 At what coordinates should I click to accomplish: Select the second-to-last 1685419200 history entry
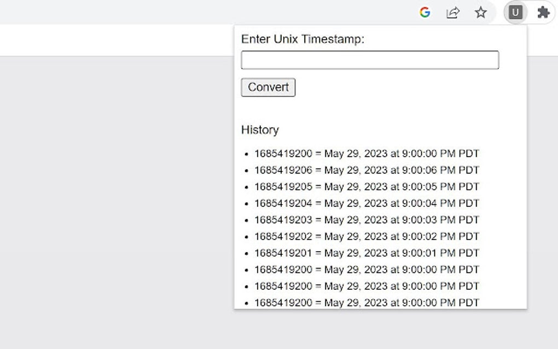pyautogui.click(x=367, y=286)
